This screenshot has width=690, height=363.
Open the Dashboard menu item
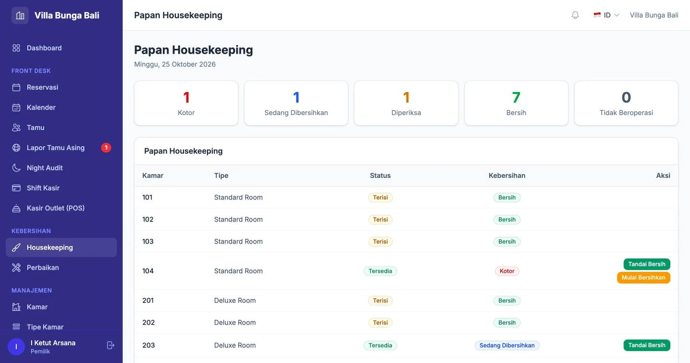click(61, 48)
